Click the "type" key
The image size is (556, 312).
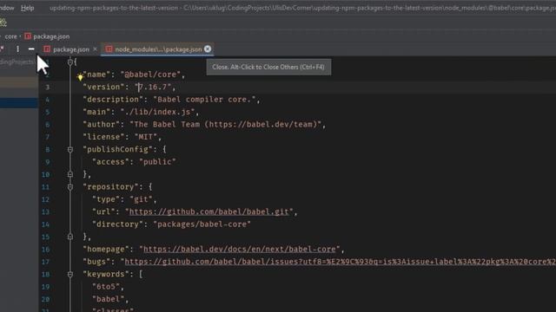click(106, 199)
